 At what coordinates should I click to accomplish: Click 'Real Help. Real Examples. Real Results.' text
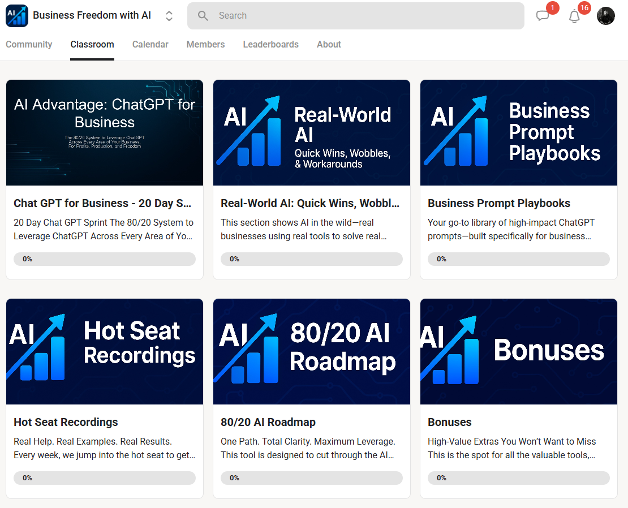coord(93,442)
